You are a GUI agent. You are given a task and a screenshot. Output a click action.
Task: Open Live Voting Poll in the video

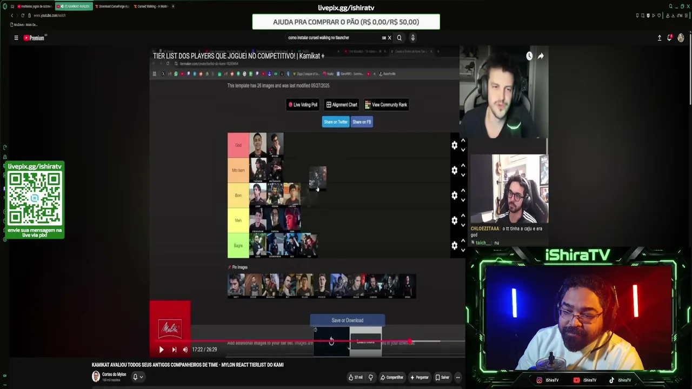coord(303,105)
